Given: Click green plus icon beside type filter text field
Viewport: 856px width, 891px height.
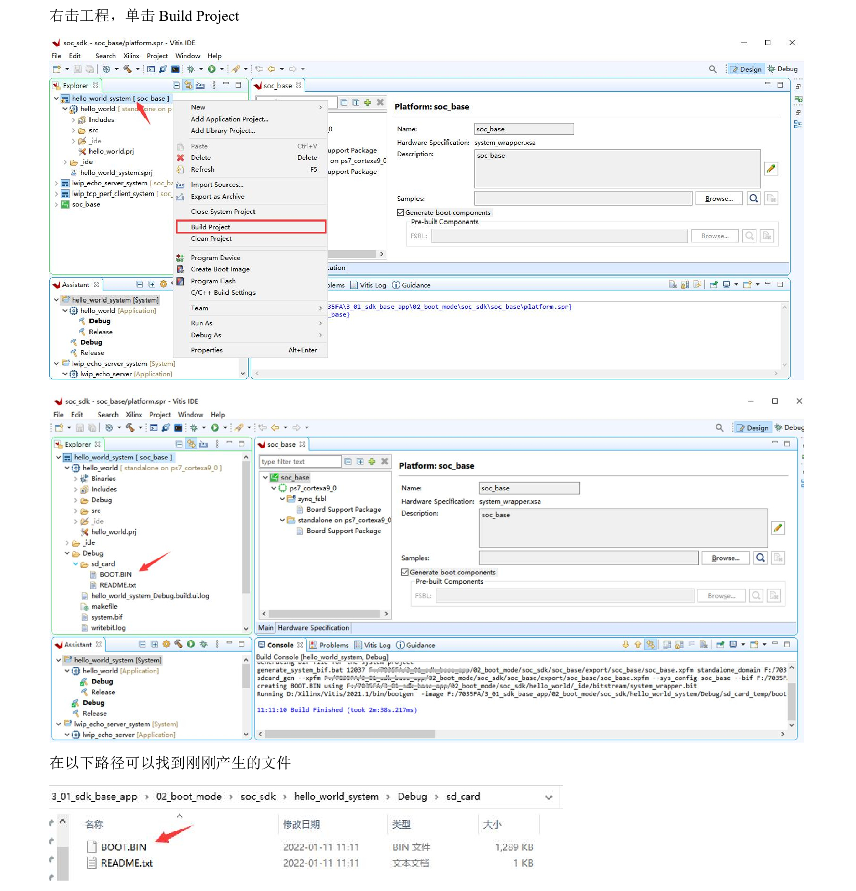Looking at the screenshot, I should tap(372, 461).
